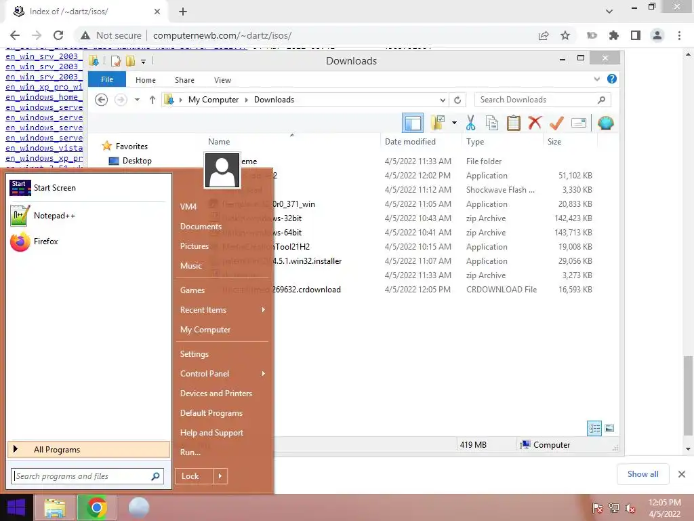Open Customize Quick Access Toolbar dropdown
Screen dimensions: 694x521
pos(144,61)
